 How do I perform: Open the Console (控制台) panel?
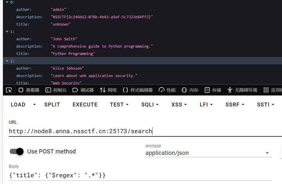56,90
